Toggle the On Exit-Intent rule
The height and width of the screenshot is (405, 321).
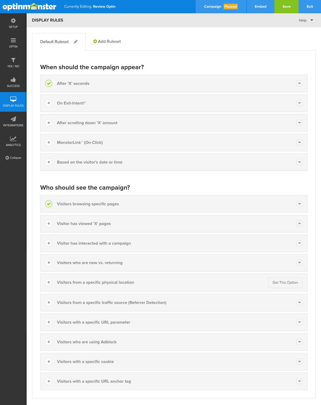point(49,103)
